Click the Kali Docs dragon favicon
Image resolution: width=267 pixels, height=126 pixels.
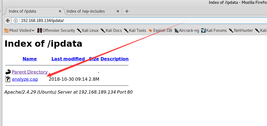pos(103,31)
